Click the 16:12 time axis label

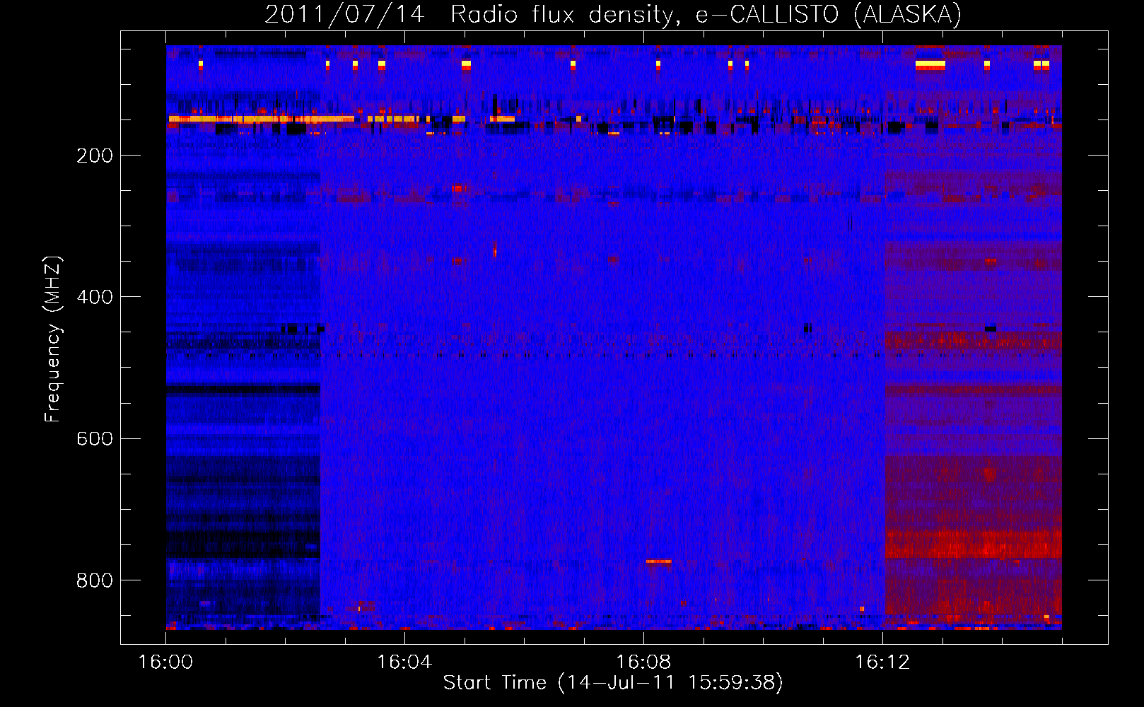click(x=882, y=662)
